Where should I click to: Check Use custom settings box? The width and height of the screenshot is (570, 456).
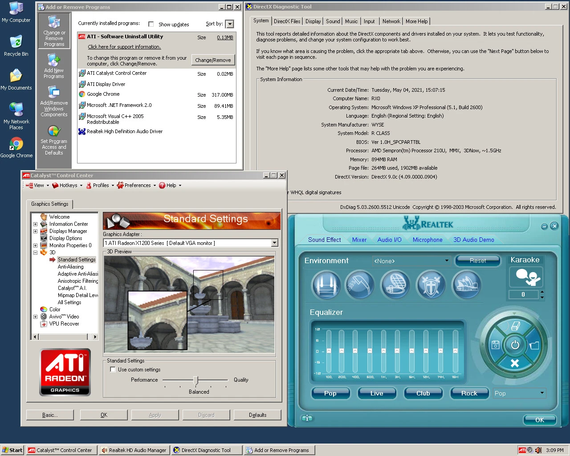pyautogui.click(x=113, y=370)
